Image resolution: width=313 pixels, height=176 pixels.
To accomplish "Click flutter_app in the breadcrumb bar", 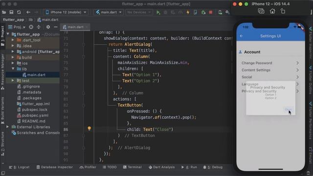I will (x=13, y=20).
